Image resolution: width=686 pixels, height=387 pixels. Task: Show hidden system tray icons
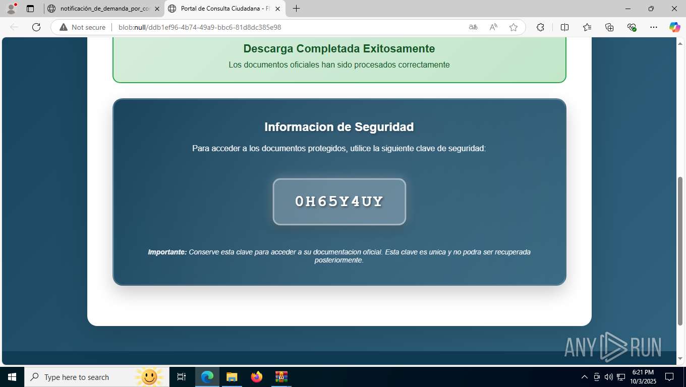tap(585, 377)
